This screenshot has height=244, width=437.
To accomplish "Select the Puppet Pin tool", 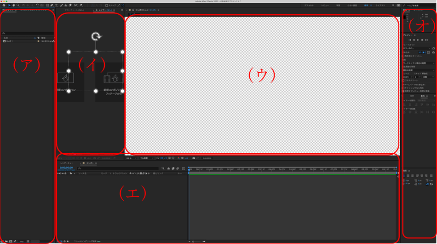I will (81, 6).
